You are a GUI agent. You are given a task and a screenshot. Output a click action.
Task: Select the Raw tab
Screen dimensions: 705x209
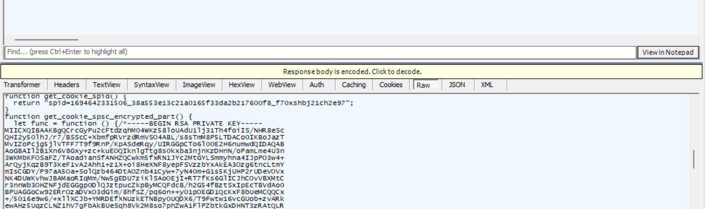tap(423, 86)
